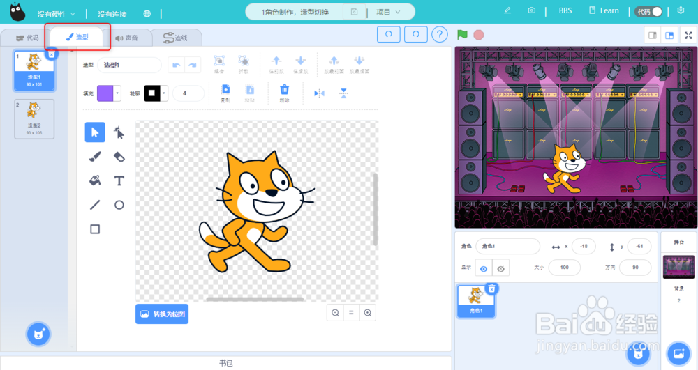Zoom in the costume canvas
Image resolution: width=698 pixels, height=370 pixels.
pos(368,313)
